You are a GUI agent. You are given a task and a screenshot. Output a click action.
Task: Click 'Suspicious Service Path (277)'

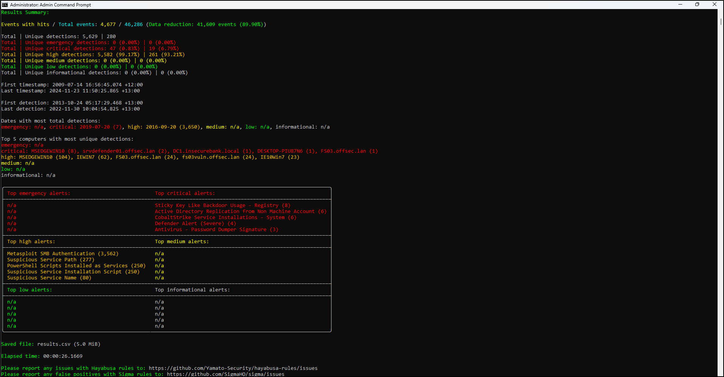tap(51, 260)
